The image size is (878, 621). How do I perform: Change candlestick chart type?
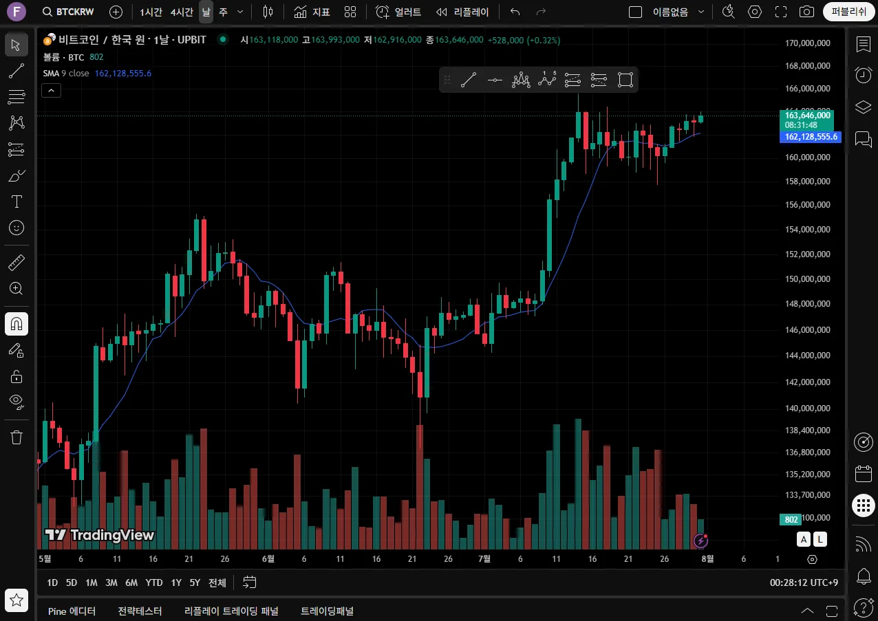pos(268,12)
